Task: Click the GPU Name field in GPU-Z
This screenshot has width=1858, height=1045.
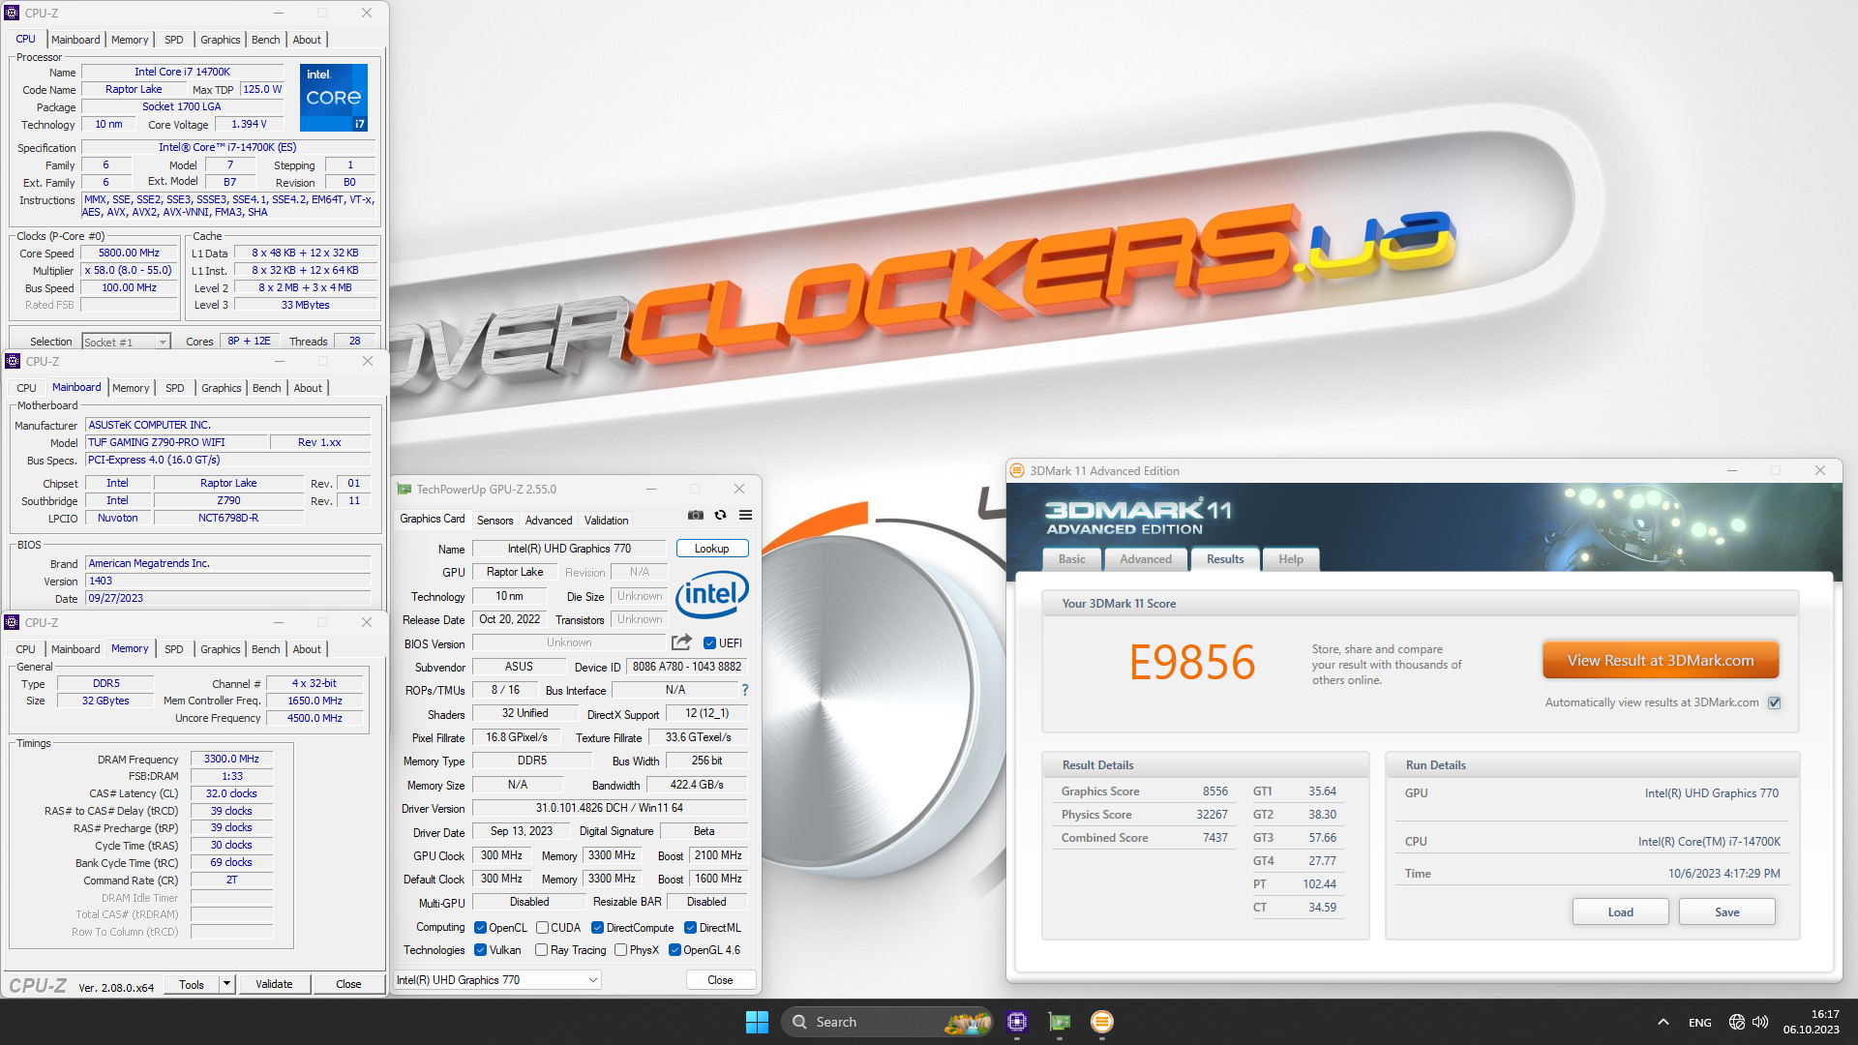Action: pyautogui.click(x=569, y=549)
